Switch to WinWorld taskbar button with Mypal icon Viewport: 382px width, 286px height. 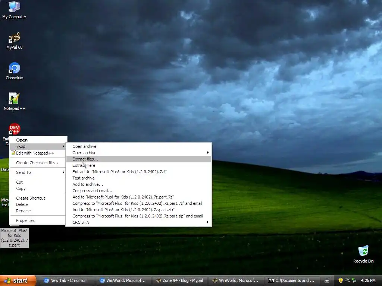[x=237, y=280]
